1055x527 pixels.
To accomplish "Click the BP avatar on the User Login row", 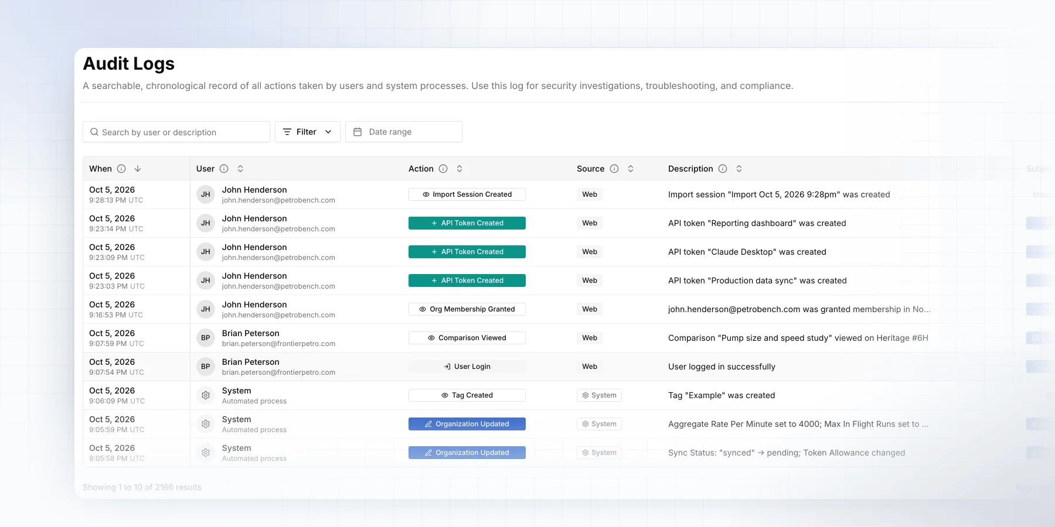I will (206, 367).
